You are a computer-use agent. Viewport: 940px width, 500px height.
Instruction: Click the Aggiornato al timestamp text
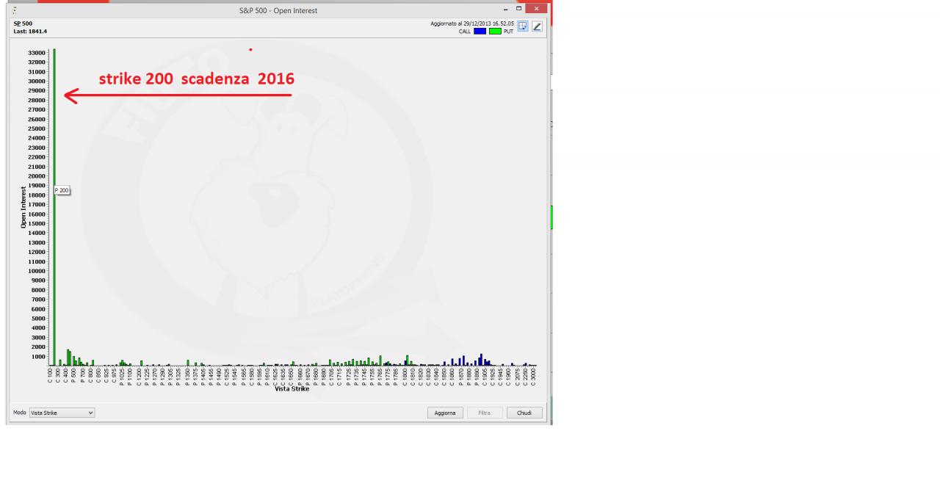[472, 23]
